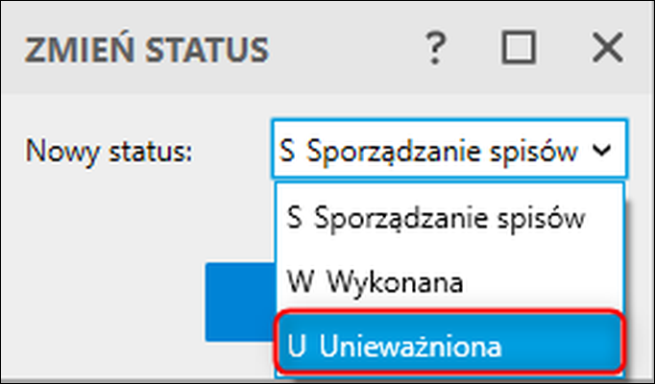Select Sporządzanie spisów from the dropdown list

point(449,217)
